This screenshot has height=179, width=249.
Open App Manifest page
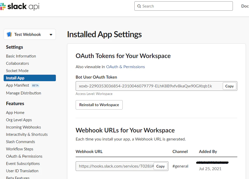(x=17, y=85)
